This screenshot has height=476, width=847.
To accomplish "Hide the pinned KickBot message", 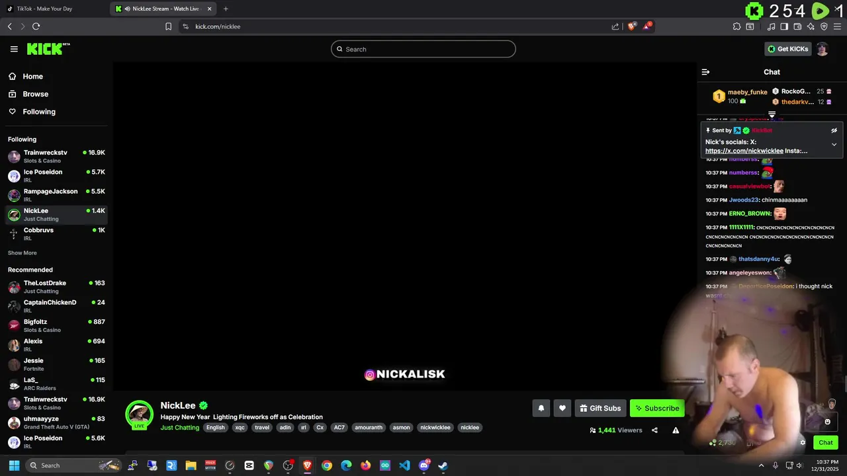I will 834,131.
